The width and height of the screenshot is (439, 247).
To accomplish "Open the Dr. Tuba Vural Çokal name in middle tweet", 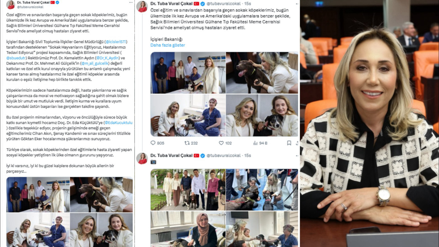I will click(x=171, y=4).
